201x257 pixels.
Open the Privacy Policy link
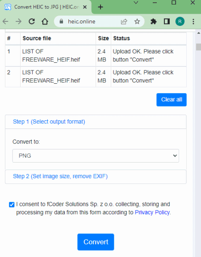(152, 212)
